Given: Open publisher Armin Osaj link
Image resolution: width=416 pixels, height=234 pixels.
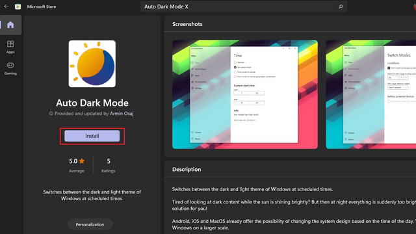Looking at the screenshot, I should (x=122, y=114).
